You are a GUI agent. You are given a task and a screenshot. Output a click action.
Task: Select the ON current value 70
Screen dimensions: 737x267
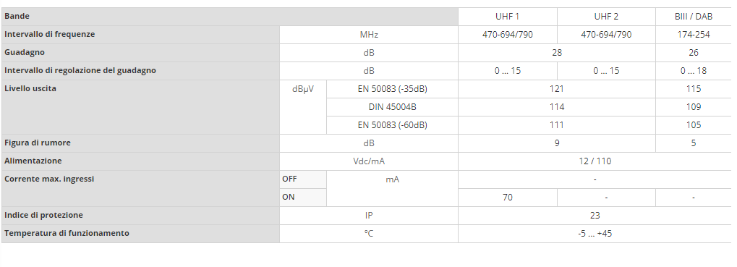click(508, 198)
